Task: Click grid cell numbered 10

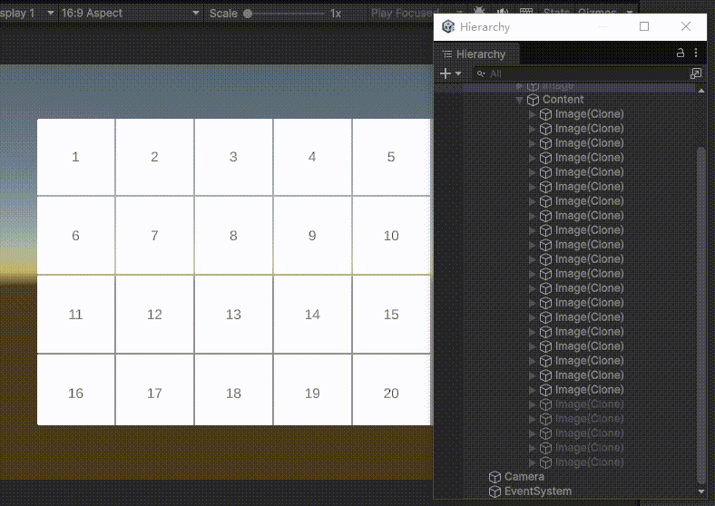Action: (x=391, y=236)
